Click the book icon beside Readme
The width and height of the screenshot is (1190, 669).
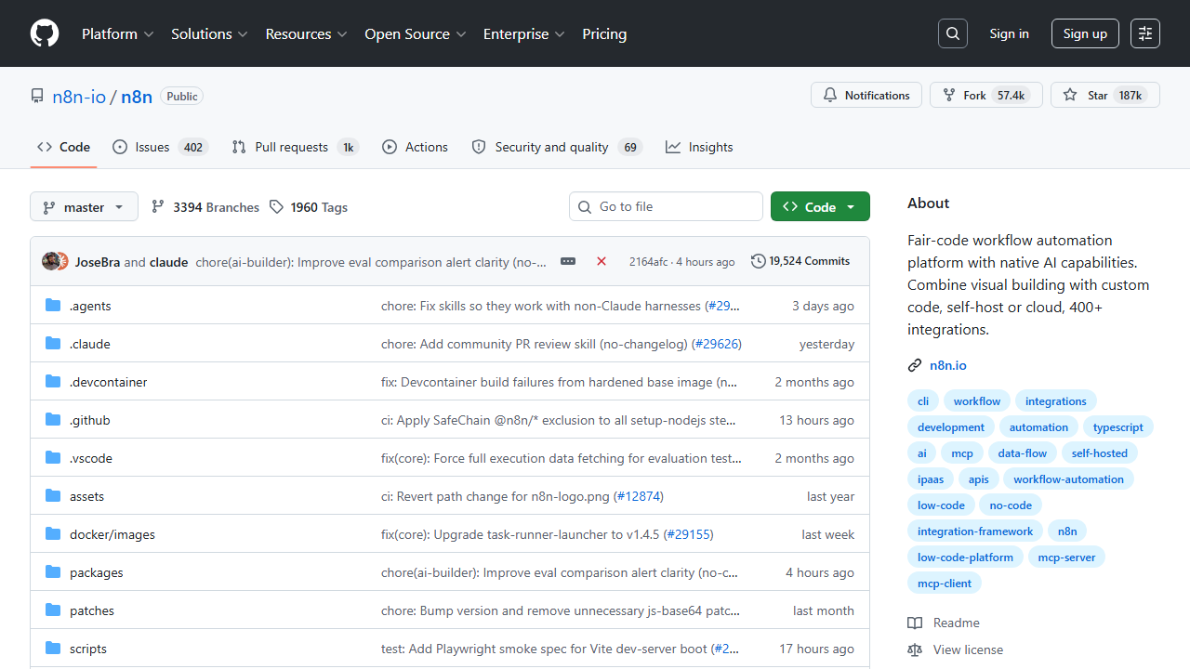coord(915,623)
